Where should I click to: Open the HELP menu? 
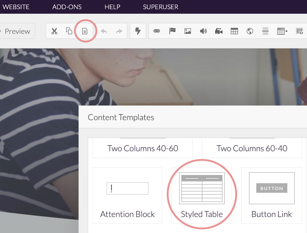click(x=112, y=7)
